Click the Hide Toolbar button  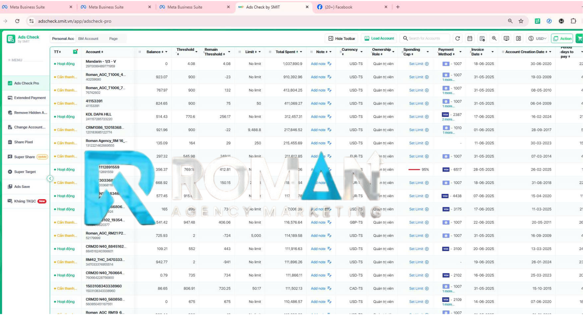point(342,38)
